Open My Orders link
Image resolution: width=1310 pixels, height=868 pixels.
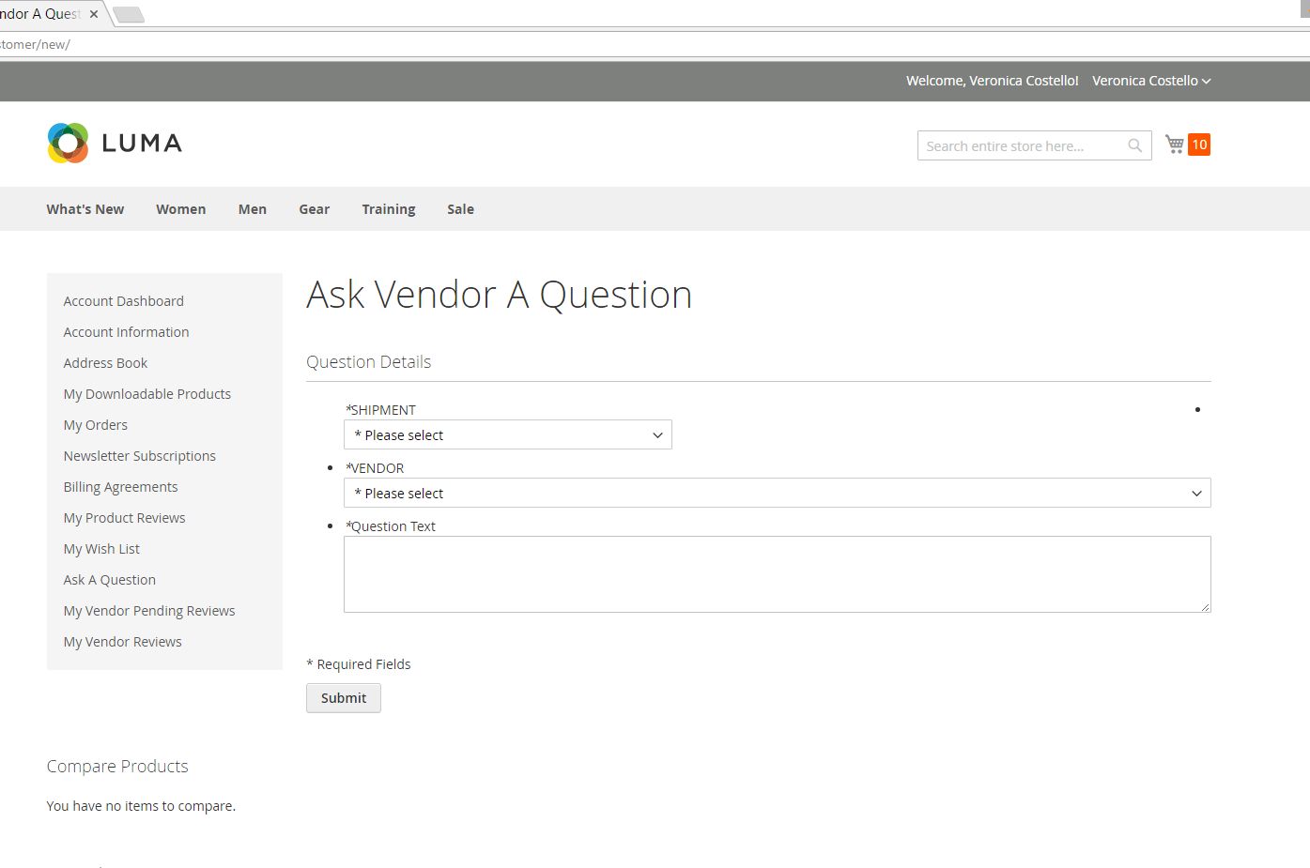point(96,425)
